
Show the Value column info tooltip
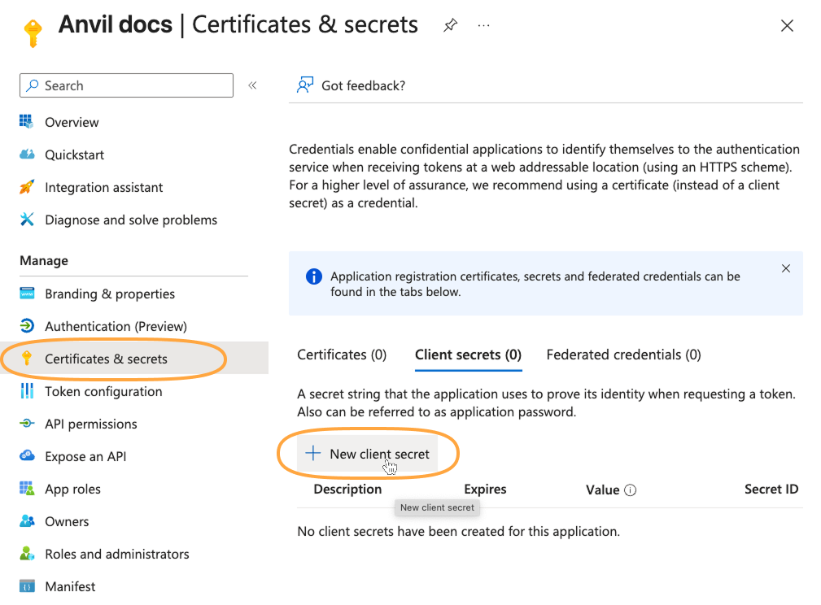[631, 490]
